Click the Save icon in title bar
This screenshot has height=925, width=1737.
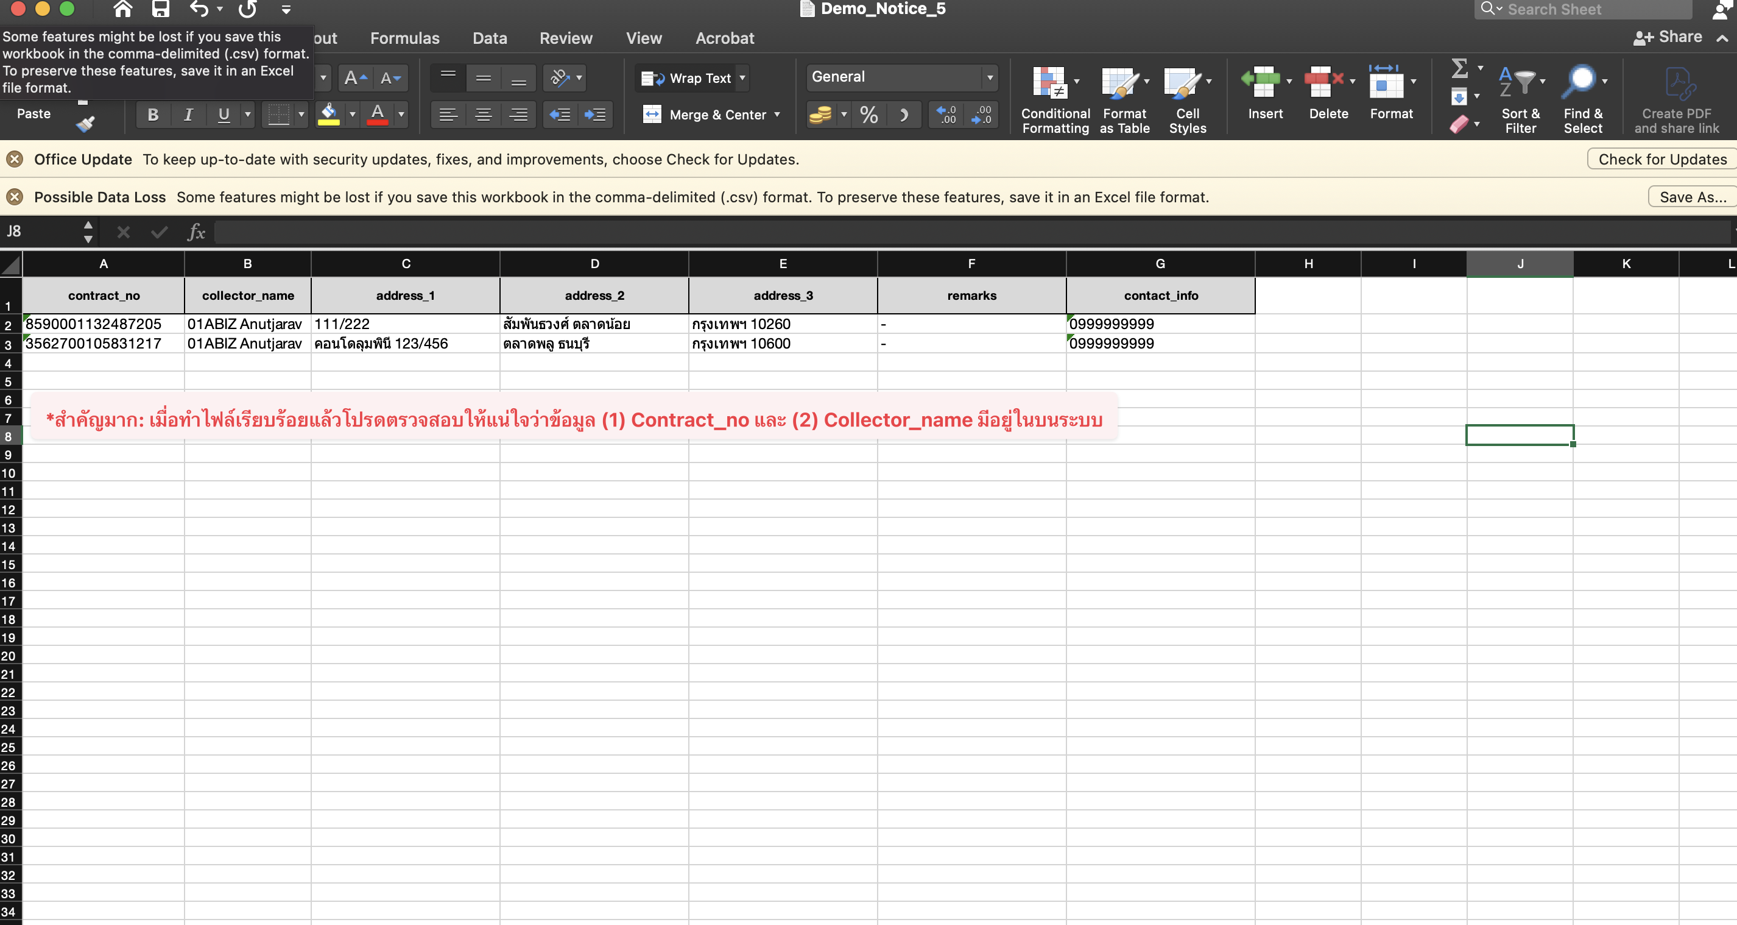161,9
